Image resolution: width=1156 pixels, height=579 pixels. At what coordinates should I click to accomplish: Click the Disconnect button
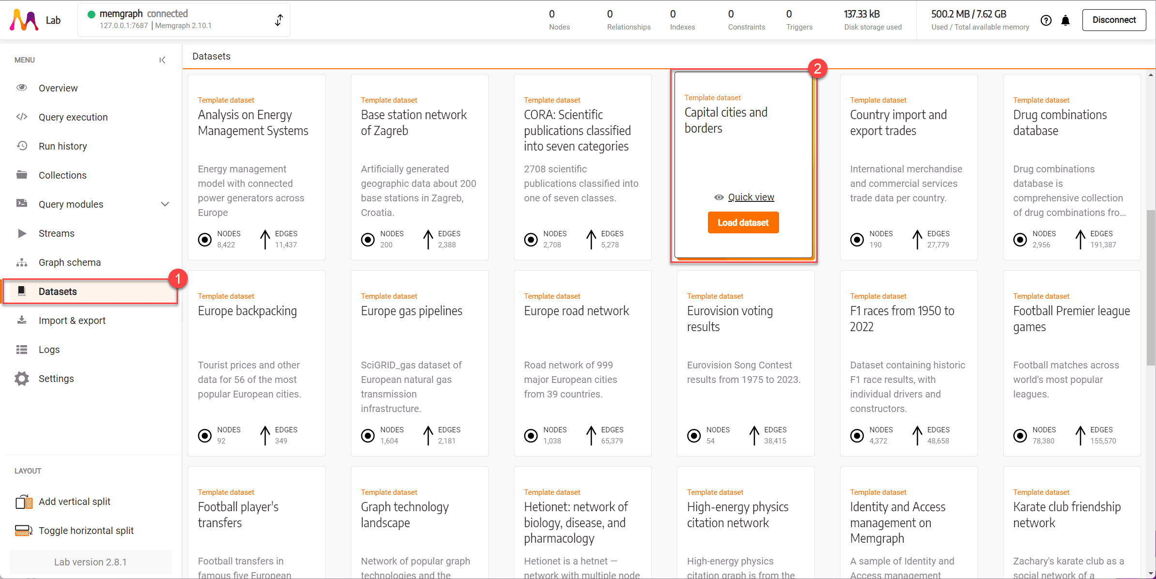click(x=1114, y=20)
